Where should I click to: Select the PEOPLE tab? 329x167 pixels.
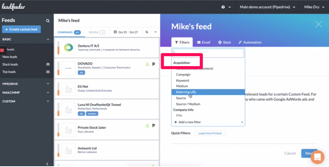click(97, 32)
